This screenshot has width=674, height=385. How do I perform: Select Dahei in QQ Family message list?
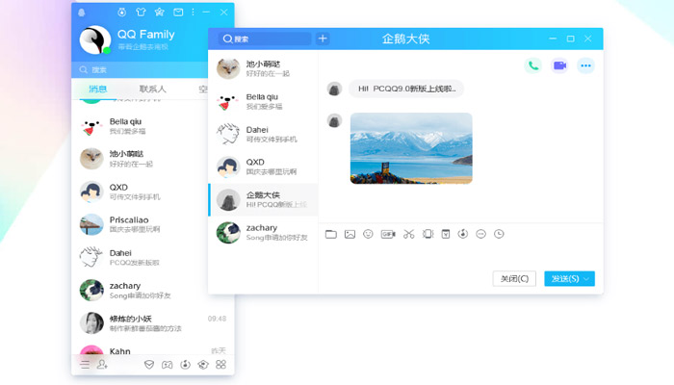[x=140, y=257]
